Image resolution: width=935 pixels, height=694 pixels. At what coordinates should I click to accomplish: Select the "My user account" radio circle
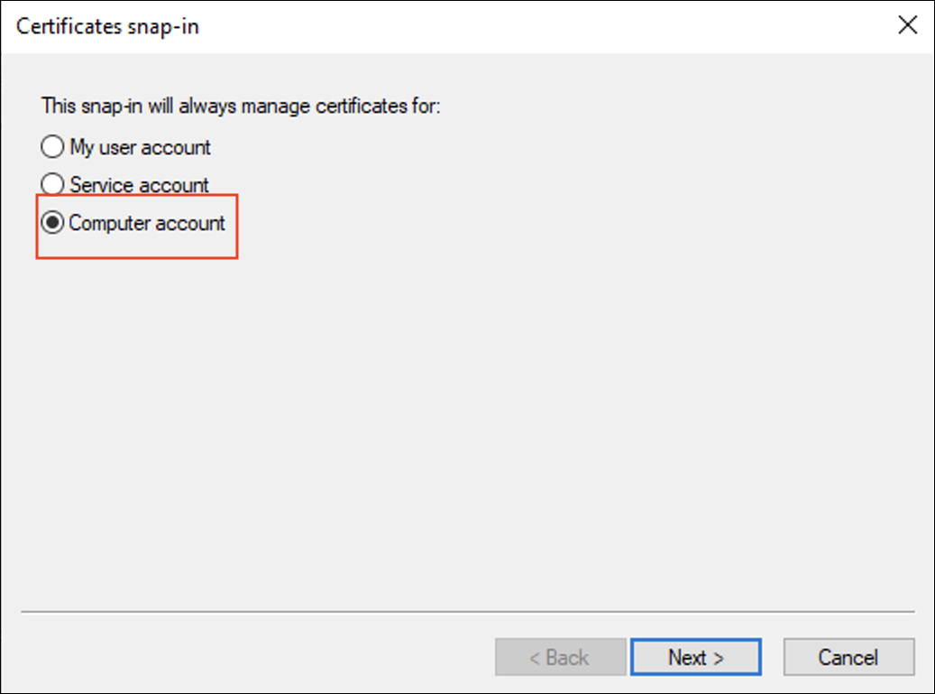pos(53,147)
